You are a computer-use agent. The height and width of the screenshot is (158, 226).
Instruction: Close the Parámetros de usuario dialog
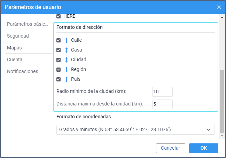[219, 7]
